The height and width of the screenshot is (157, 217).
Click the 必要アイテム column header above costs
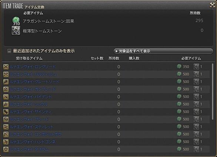(x=191, y=58)
